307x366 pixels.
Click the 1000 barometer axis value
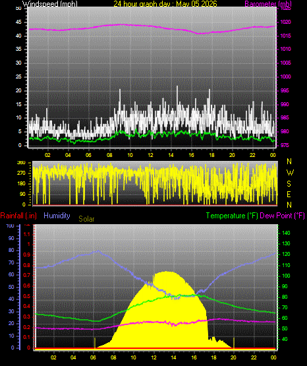tap(285, 76)
